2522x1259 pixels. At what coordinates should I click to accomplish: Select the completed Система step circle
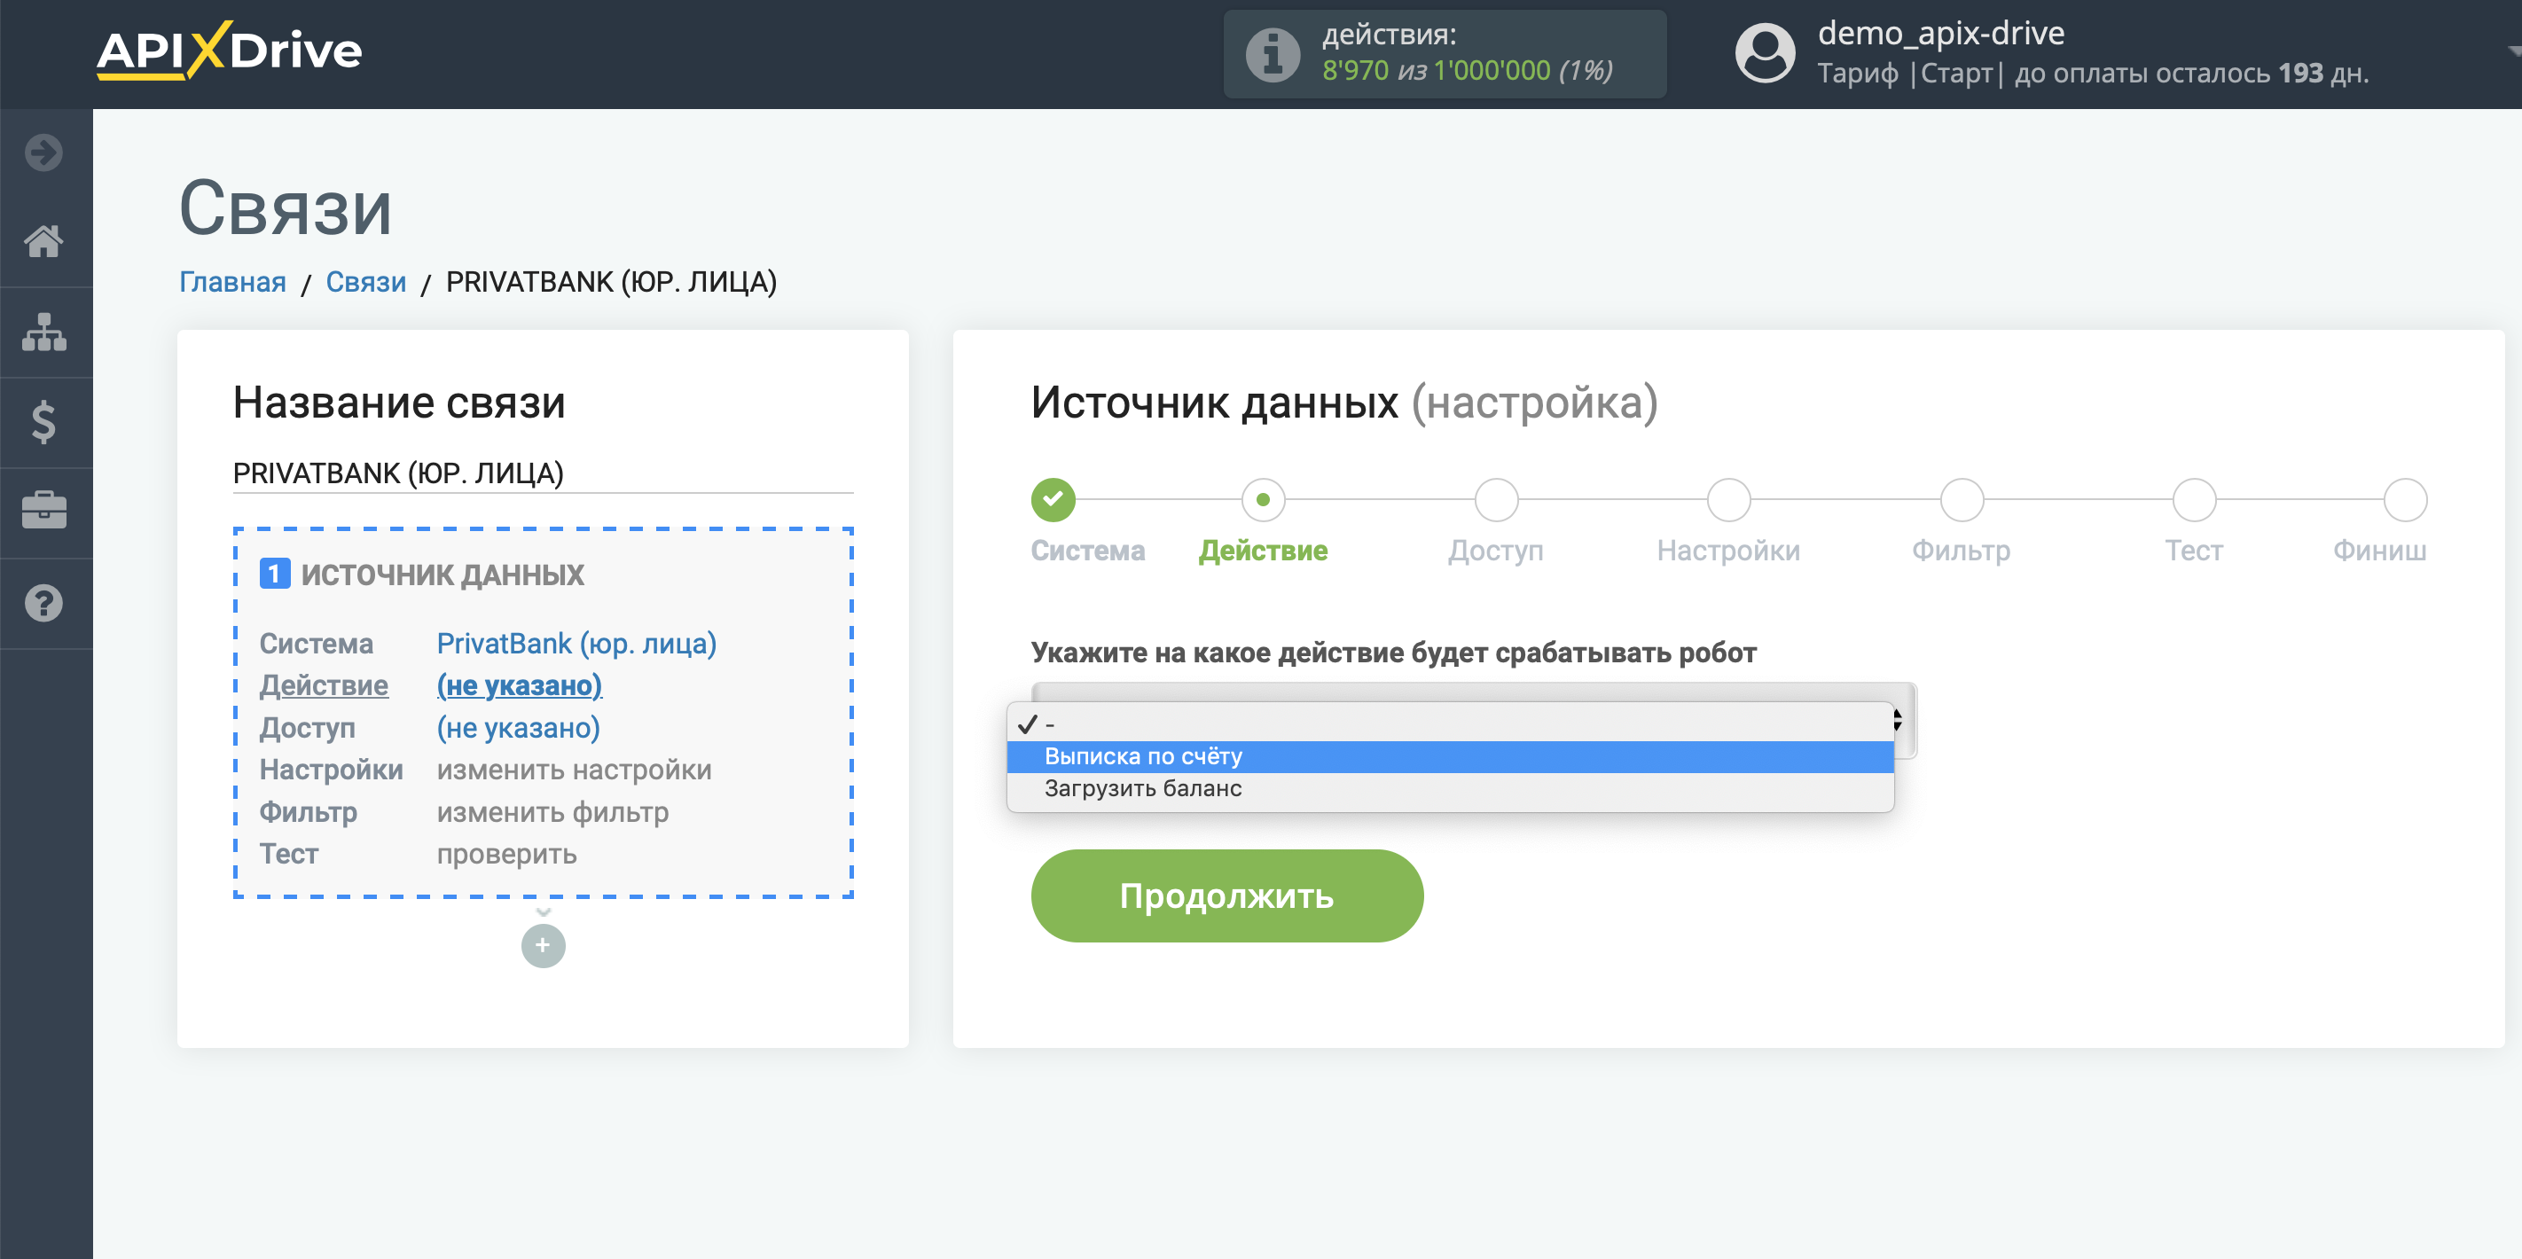pyautogui.click(x=1053, y=499)
